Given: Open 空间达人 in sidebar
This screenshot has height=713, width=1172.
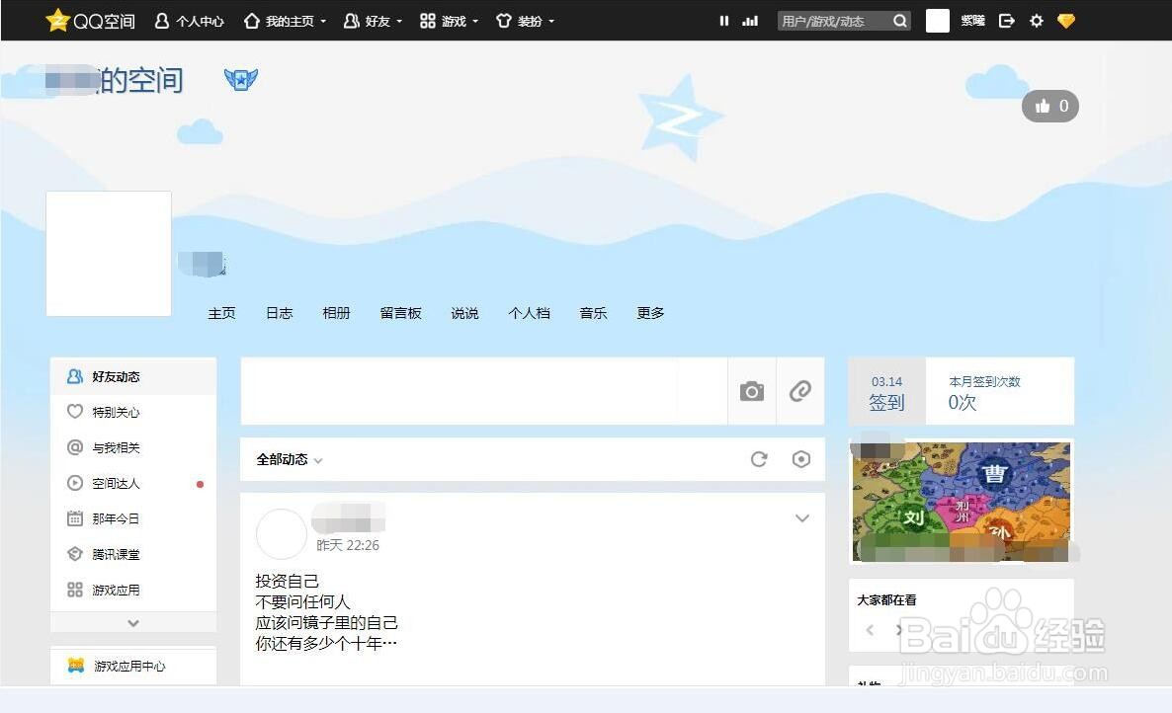Looking at the screenshot, I should (x=133, y=483).
